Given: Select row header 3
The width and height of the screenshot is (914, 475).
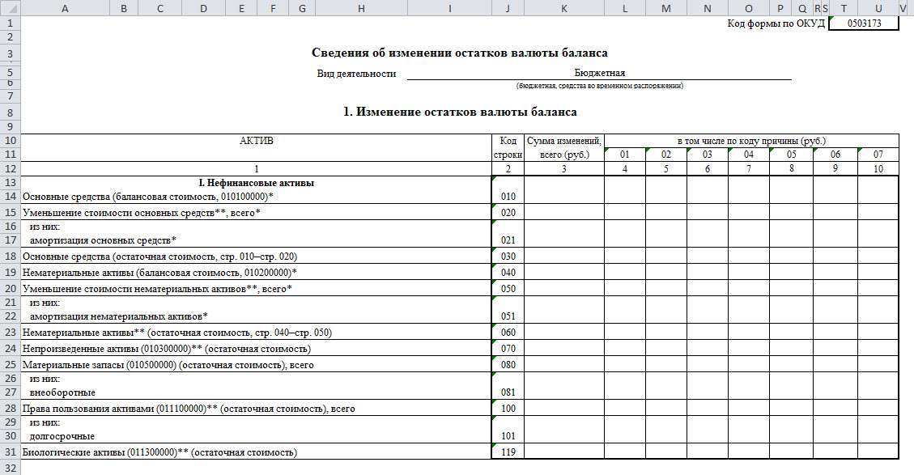Looking at the screenshot, I should [10, 53].
